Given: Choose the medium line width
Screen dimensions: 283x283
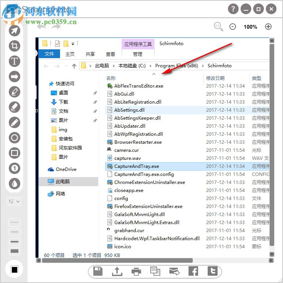Looking at the screenshot, I should 15,241.
